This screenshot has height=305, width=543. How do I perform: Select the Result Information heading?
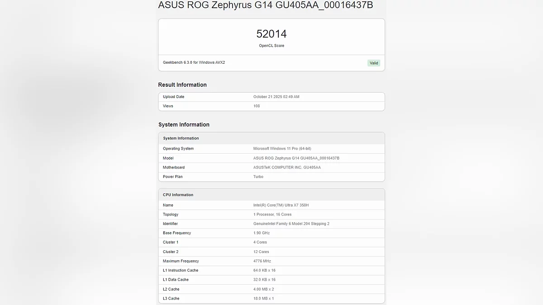pos(182,85)
